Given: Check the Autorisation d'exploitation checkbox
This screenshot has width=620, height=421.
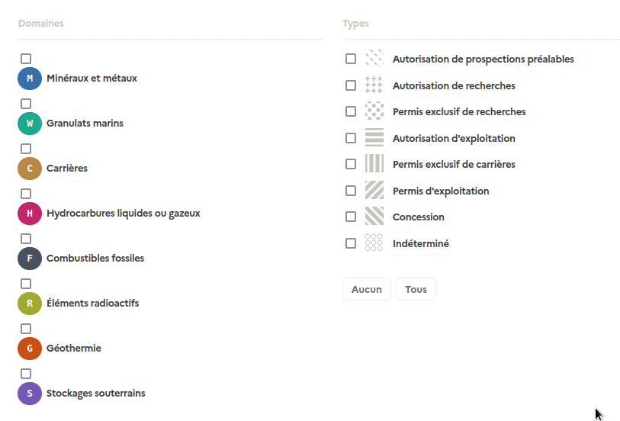Looking at the screenshot, I should pyautogui.click(x=351, y=138).
